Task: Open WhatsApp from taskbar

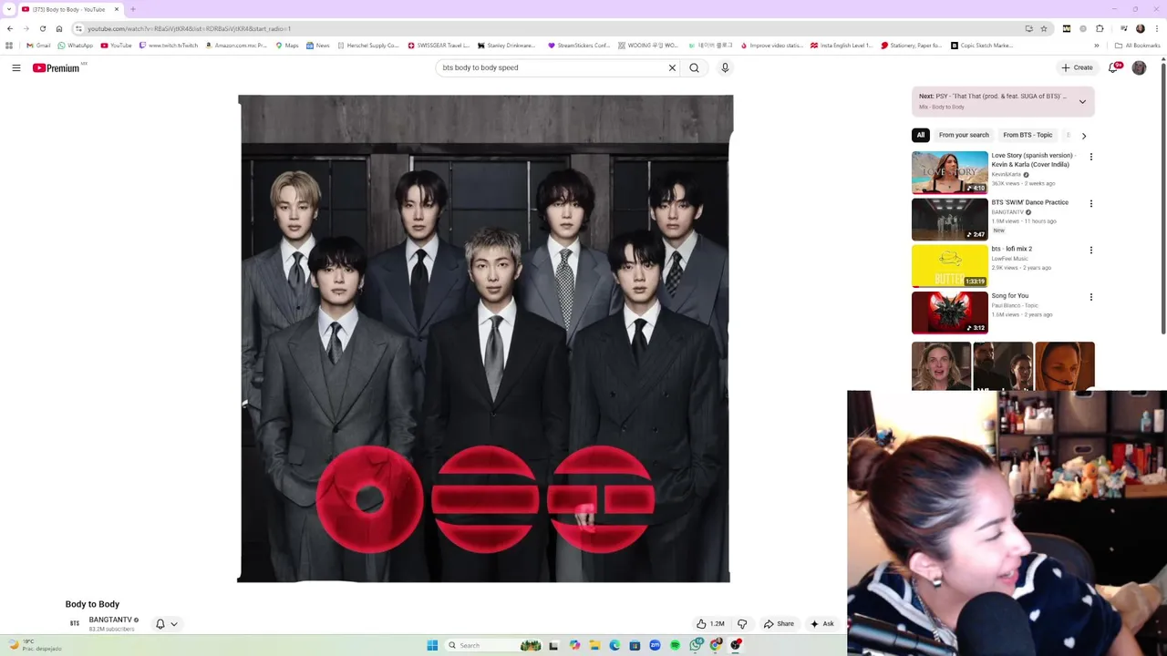Action: click(696, 645)
